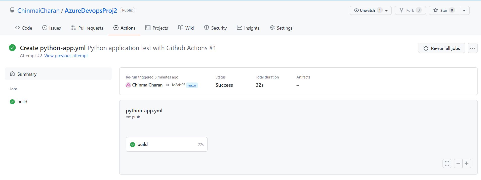481x180 pixels.
Task: Click the Create python-app.yml run title
Action: (x=53, y=48)
